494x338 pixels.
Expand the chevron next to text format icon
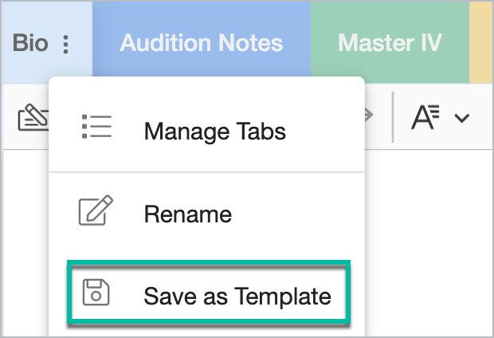click(462, 118)
